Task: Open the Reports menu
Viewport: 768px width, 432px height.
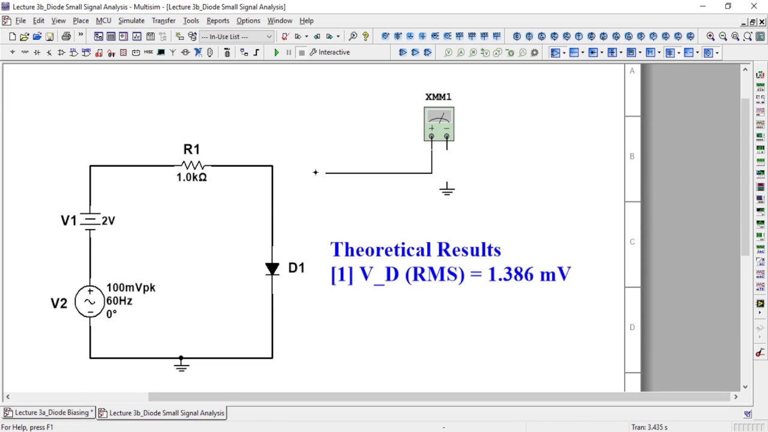Action: [218, 20]
